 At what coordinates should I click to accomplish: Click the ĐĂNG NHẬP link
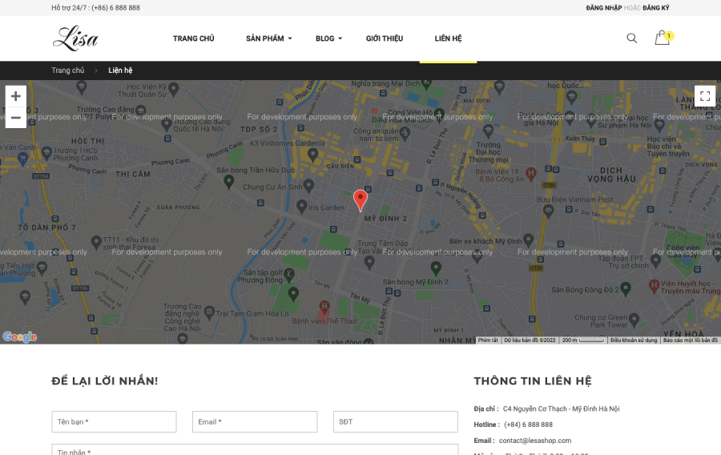click(x=604, y=8)
